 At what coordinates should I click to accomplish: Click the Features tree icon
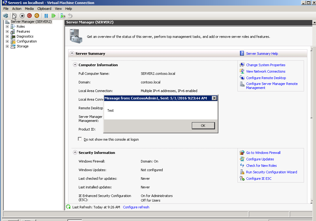tap(13, 31)
